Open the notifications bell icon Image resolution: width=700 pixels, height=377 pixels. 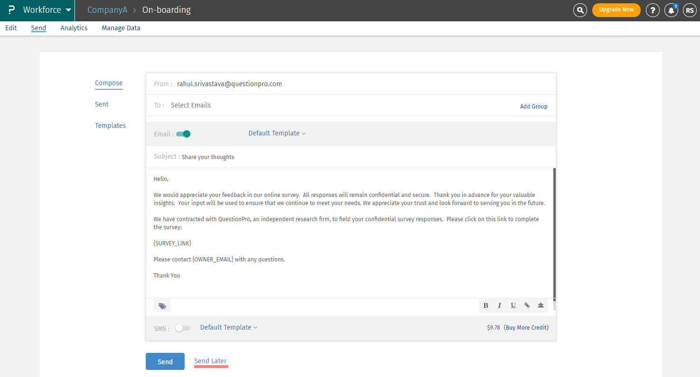[671, 10]
